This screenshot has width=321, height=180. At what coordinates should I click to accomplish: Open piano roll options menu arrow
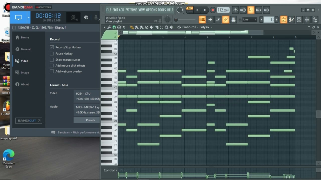pyautogui.click(x=104, y=27)
